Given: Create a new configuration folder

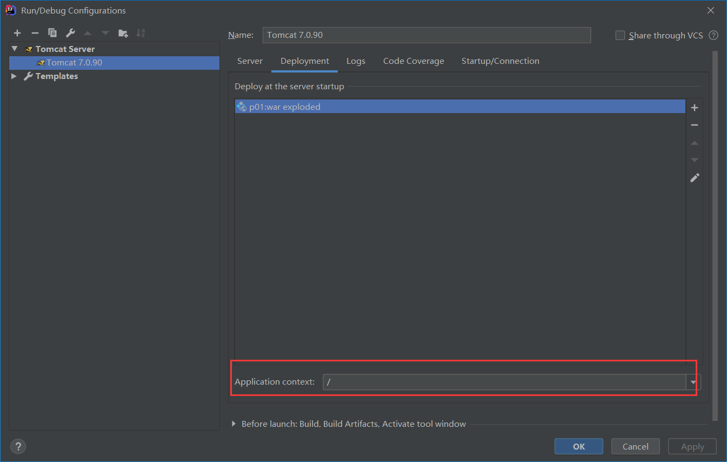Looking at the screenshot, I should (123, 33).
